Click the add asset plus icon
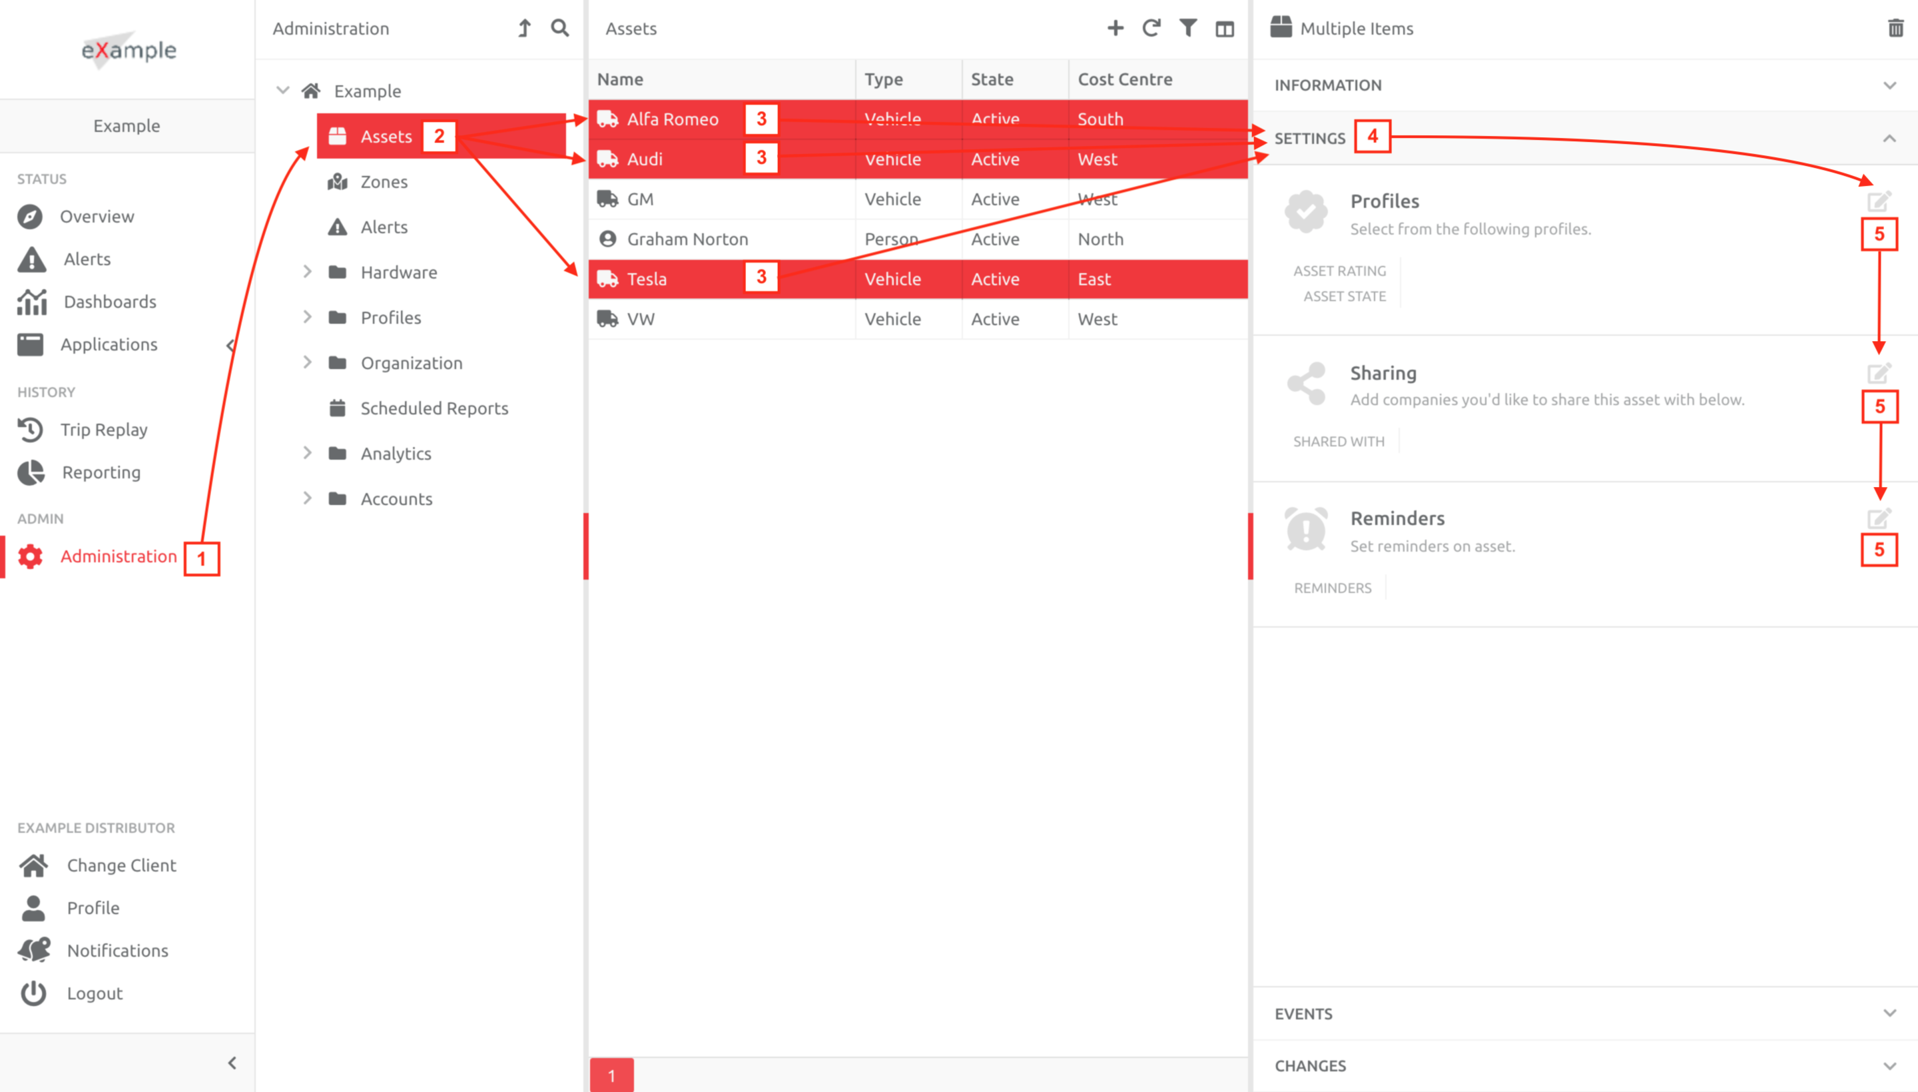 (1116, 29)
